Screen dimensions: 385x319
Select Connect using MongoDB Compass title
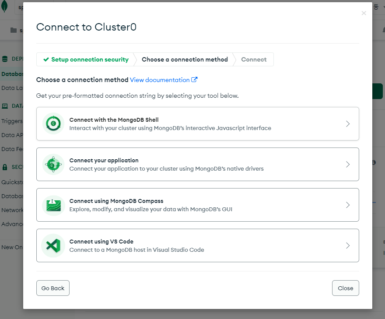coord(116,201)
